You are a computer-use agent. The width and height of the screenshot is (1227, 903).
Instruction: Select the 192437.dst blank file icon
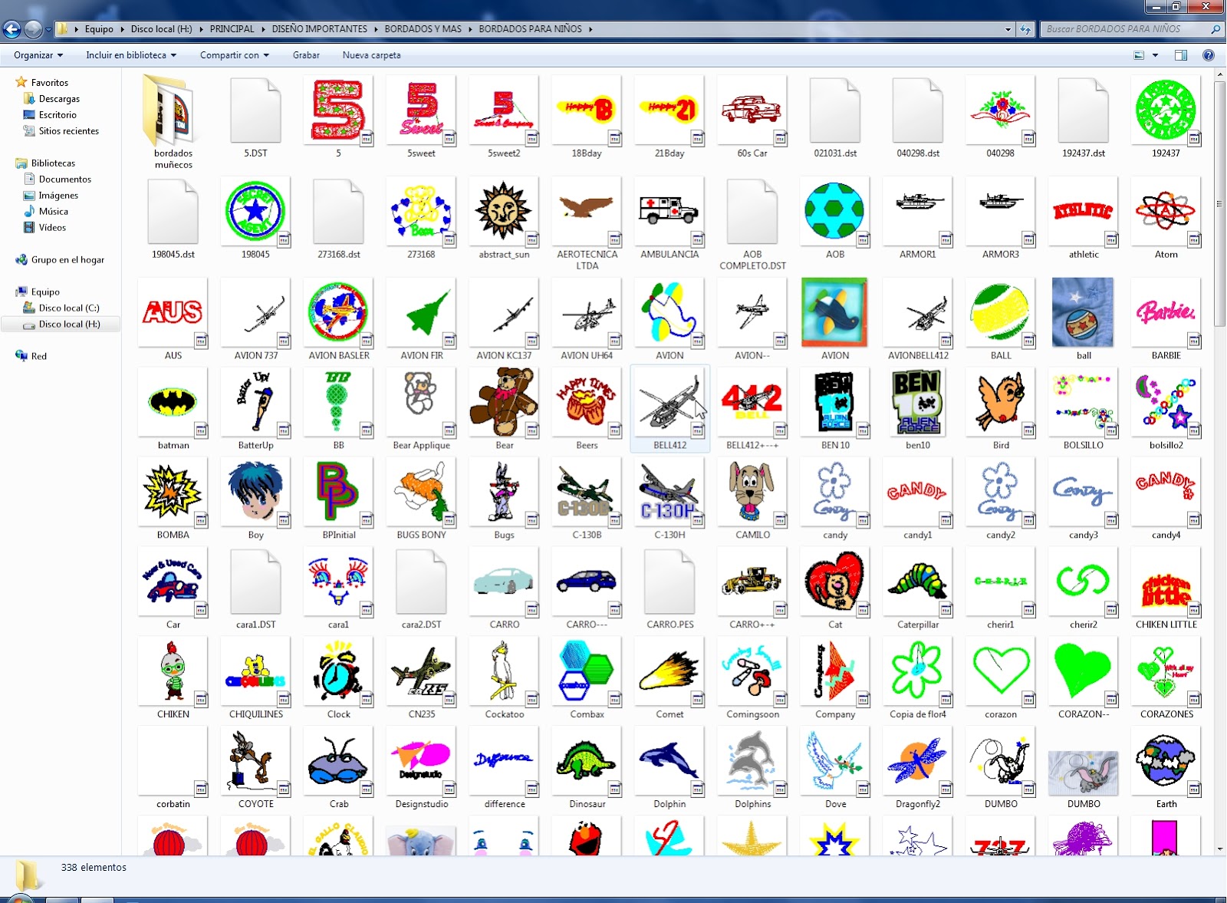1084,111
